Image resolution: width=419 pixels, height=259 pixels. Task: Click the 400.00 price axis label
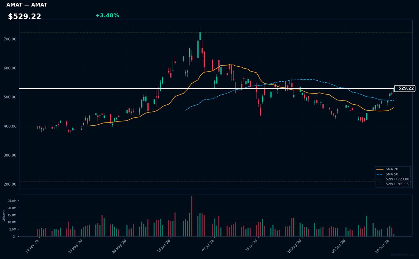click(x=10, y=126)
